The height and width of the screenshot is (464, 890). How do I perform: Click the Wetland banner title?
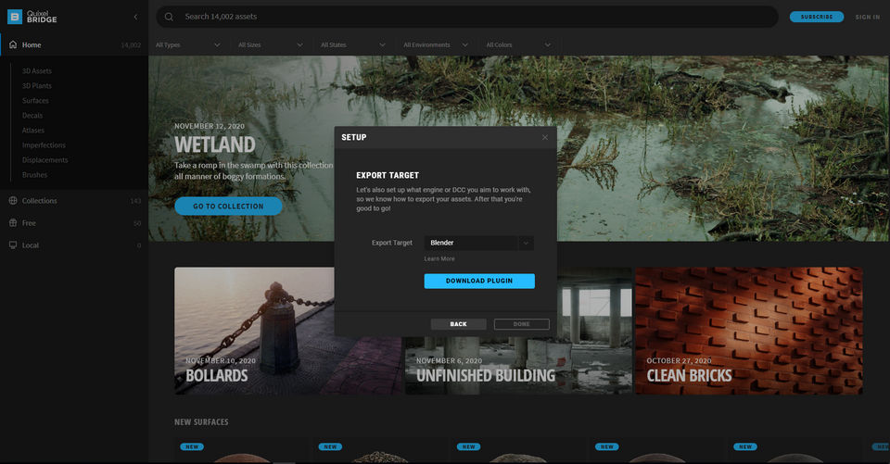pos(214,145)
